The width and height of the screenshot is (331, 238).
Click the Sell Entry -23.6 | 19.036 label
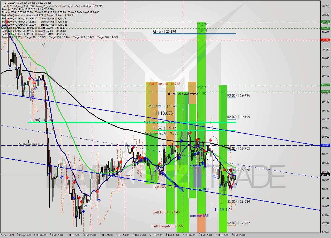(161, 133)
